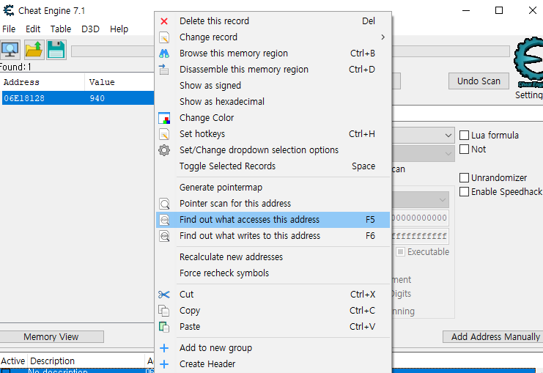Open the Edit menu

pos(33,29)
